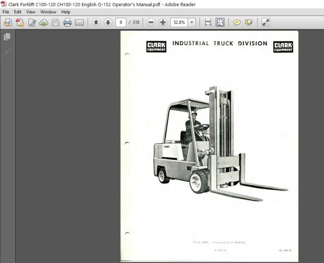Open the Edit menu

[x=18, y=12]
